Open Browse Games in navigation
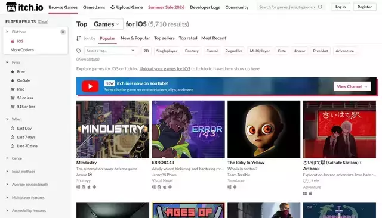Viewport: 382px width, 218px height. pos(63,7)
